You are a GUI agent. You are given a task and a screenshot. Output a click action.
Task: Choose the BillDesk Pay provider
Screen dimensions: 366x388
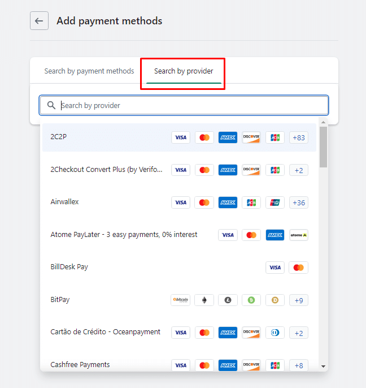tap(69, 267)
